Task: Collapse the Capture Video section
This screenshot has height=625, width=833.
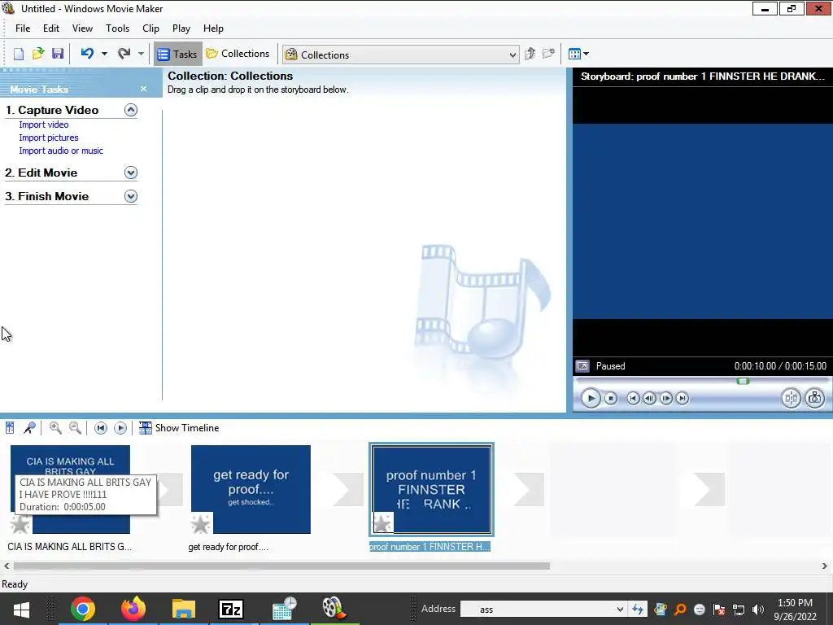Action: [x=131, y=110]
